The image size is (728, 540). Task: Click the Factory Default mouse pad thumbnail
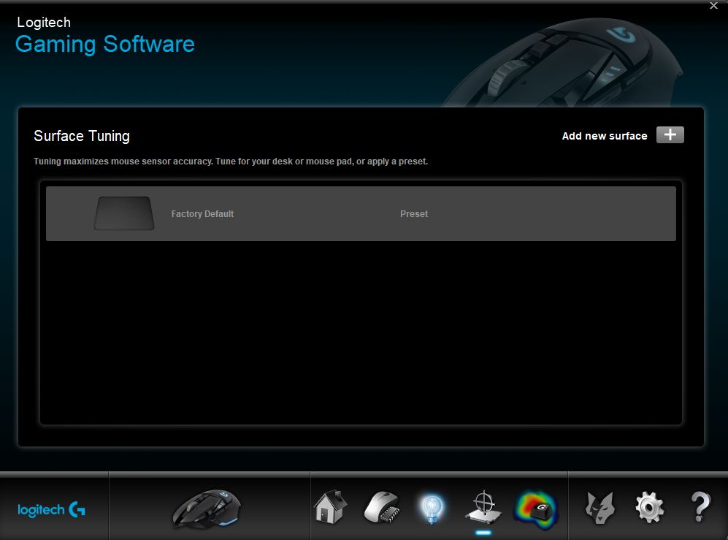tap(124, 213)
